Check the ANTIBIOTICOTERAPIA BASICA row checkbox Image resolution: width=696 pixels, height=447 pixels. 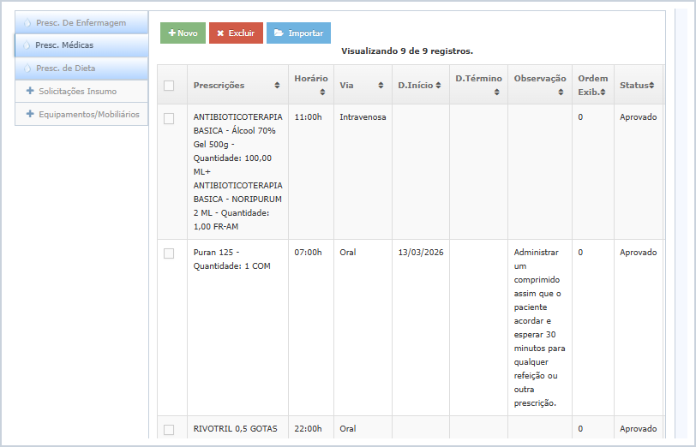[169, 118]
